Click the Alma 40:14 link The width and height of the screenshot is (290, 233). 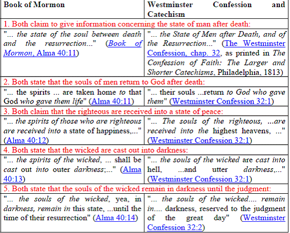[116, 218]
